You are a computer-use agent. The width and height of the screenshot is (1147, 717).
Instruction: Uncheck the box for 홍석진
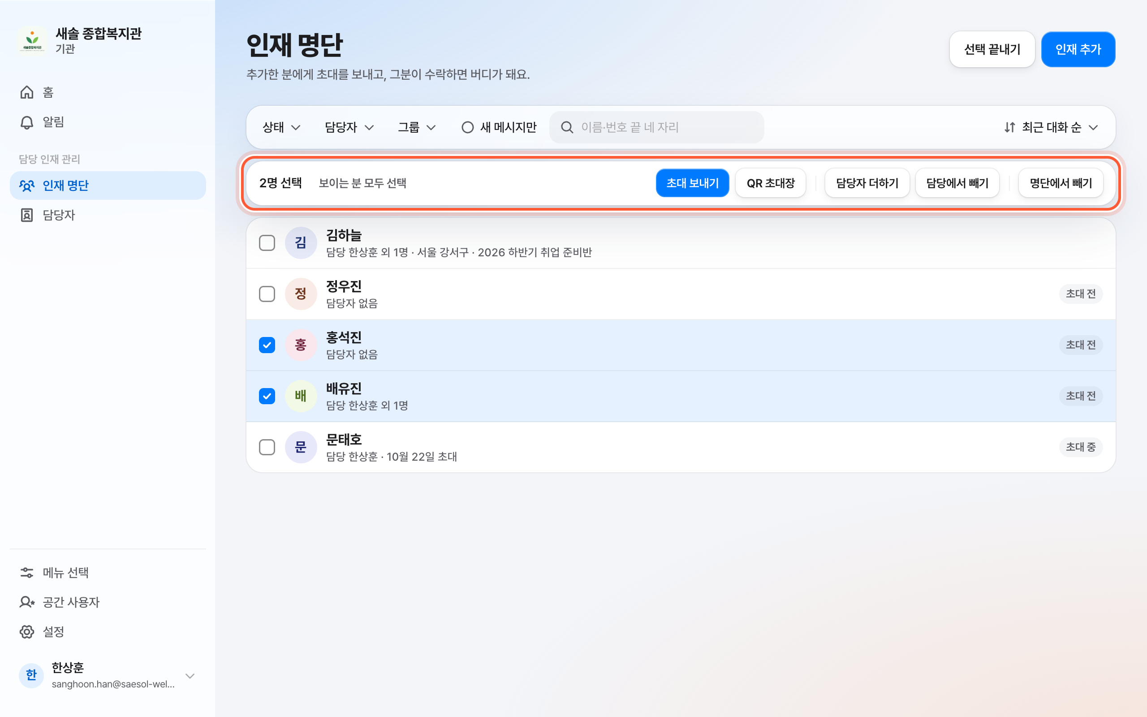[x=267, y=345]
